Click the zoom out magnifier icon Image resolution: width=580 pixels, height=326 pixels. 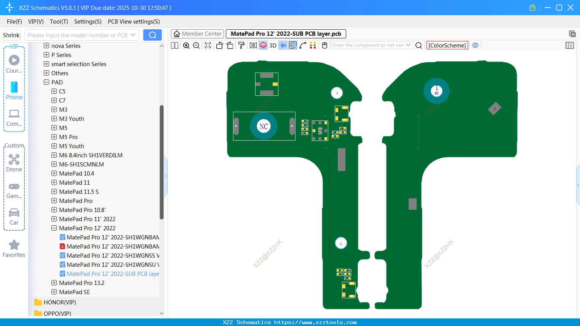click(x=197, y=46)
